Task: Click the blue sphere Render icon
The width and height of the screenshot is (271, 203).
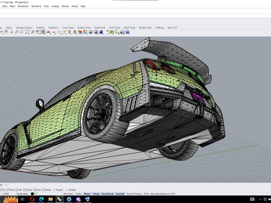Action: 101,32
